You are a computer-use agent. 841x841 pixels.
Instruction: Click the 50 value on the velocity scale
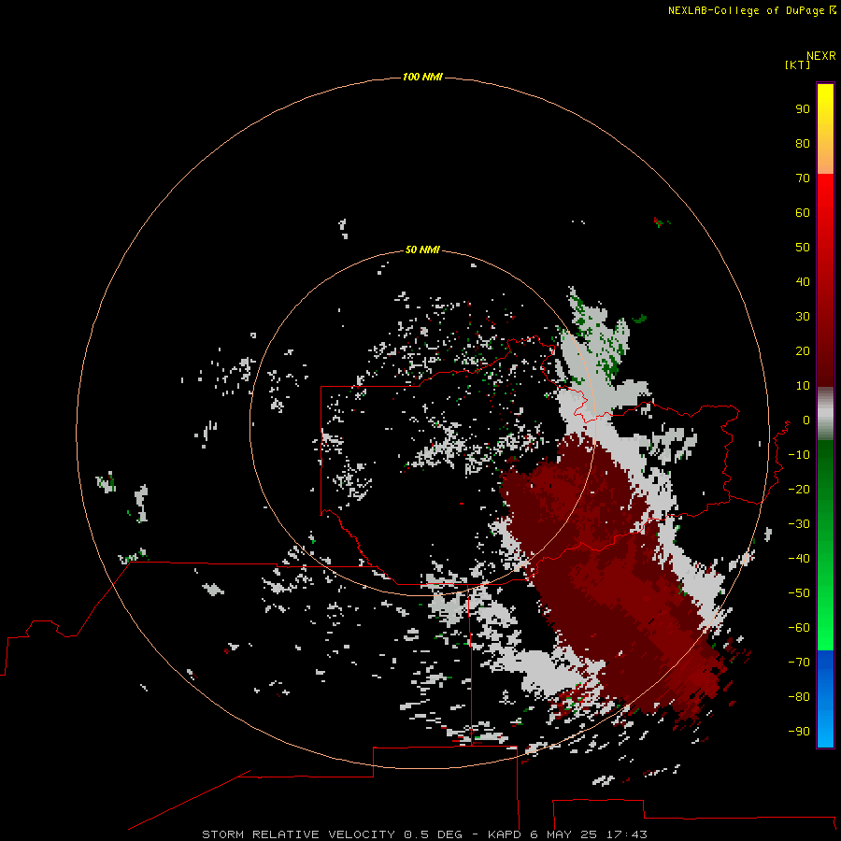tap(803, 248)
